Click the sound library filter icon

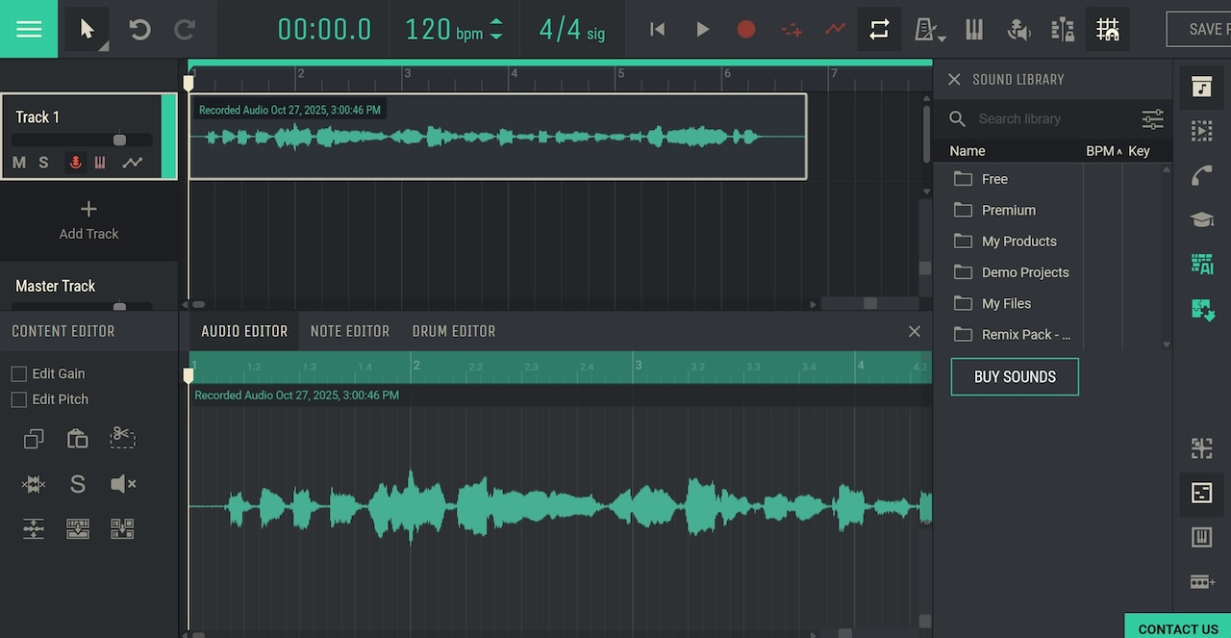1152,119
